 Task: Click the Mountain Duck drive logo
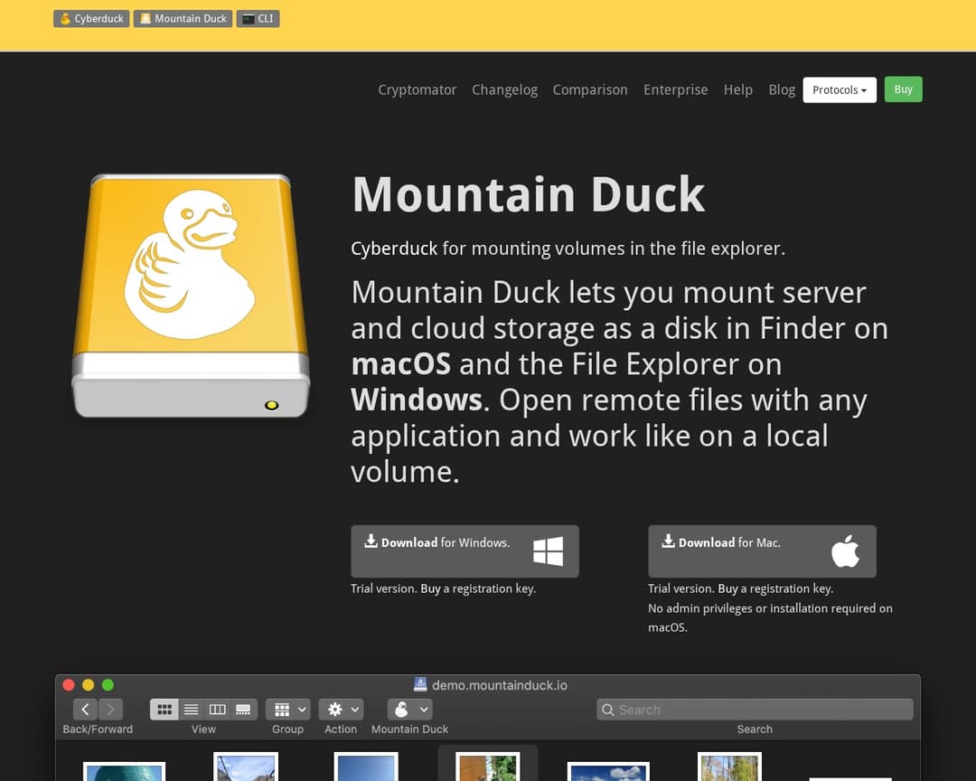point(191,296)
